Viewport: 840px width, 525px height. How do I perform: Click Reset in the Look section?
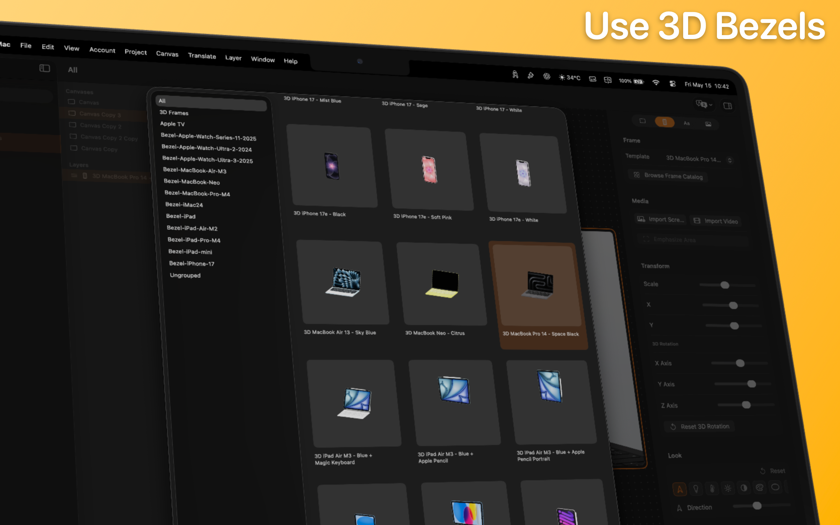tap(772, 471)
